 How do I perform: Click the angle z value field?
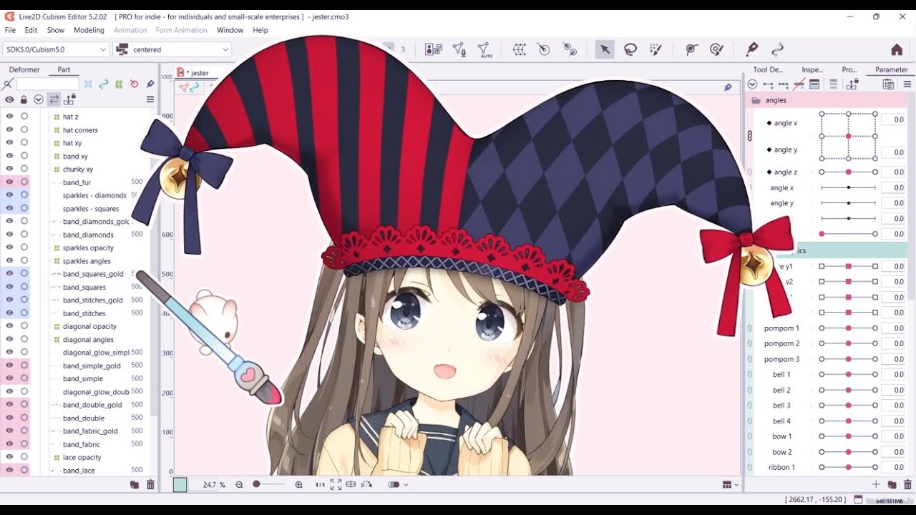tap(893, 172)
